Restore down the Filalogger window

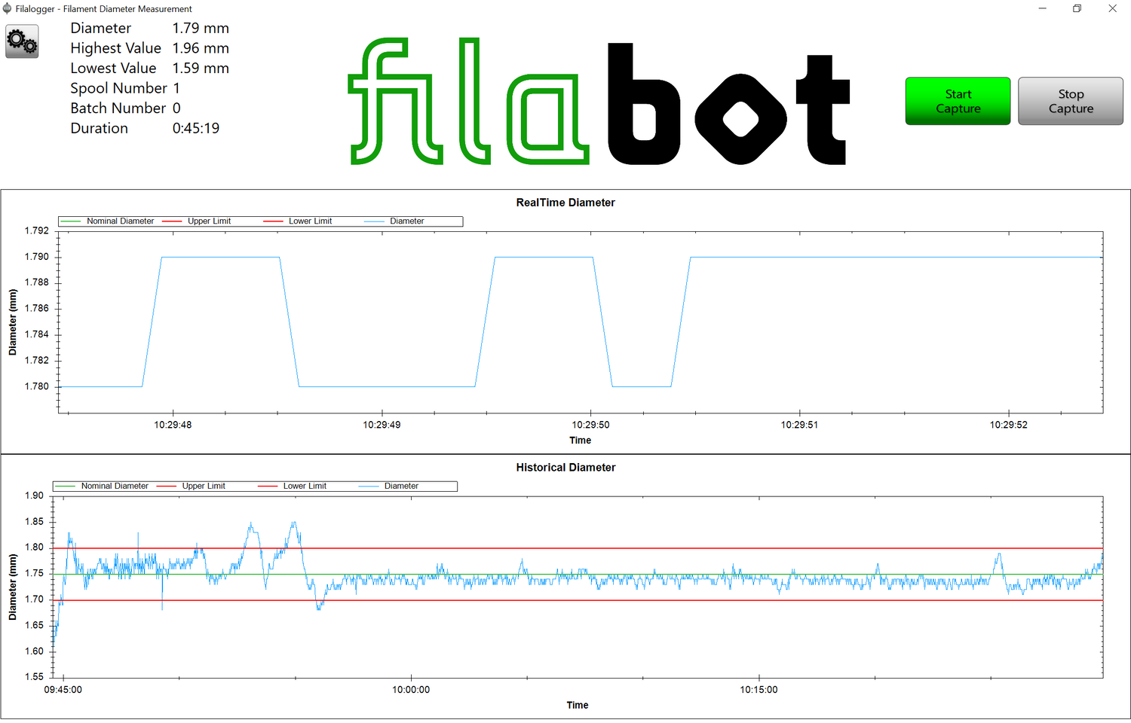tap(1077, 9)
